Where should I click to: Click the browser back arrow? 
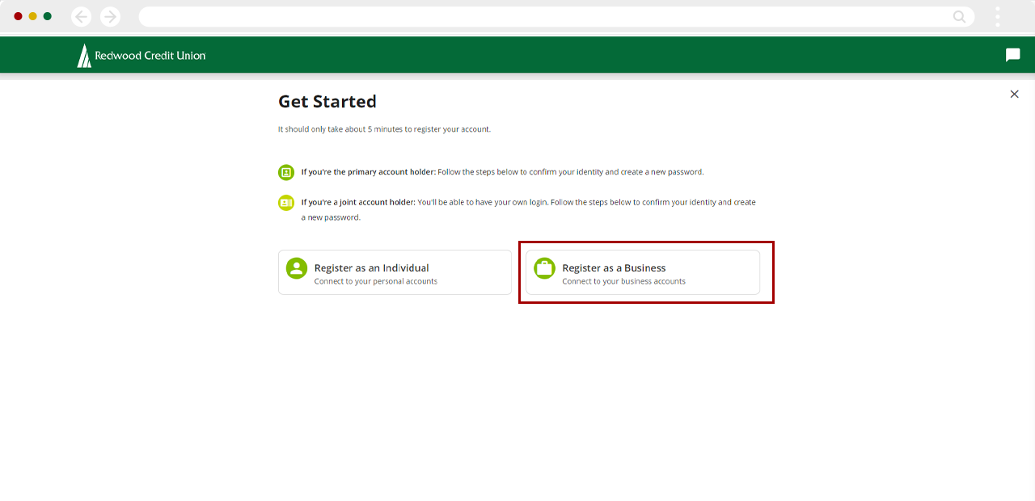[x=81, y=17]
